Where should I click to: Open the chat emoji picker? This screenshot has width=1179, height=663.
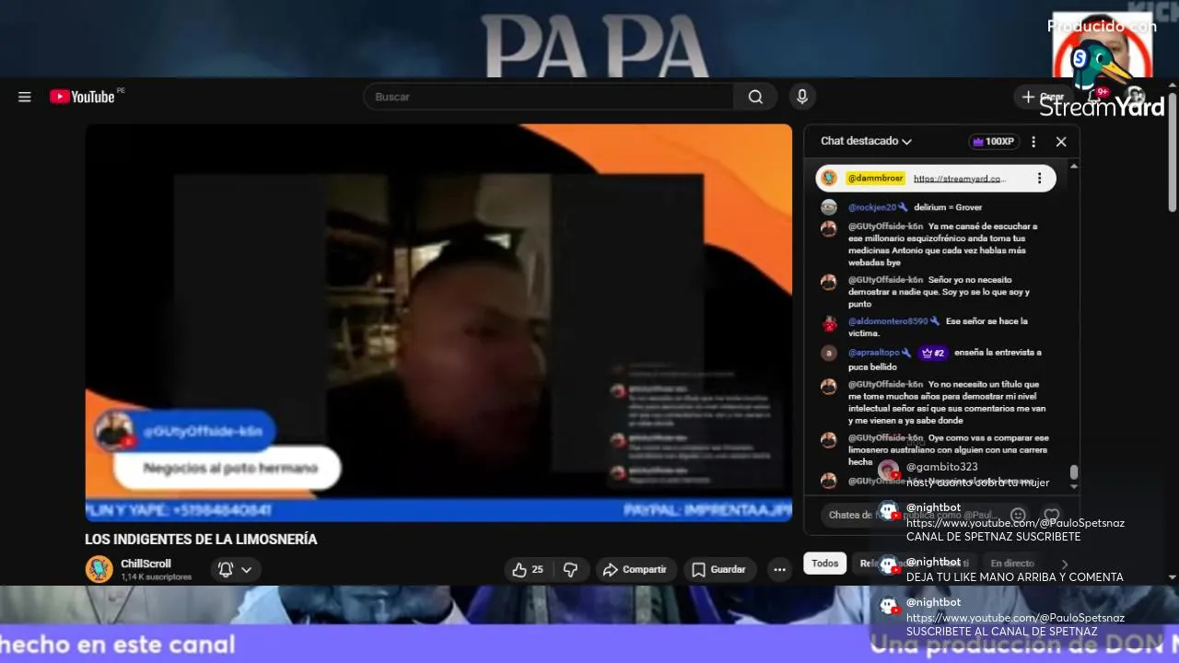click(x=1018, y=516)
